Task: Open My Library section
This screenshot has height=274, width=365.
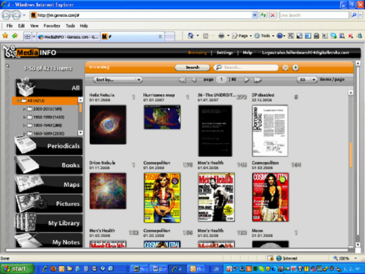Action: (x=49, y=223)
